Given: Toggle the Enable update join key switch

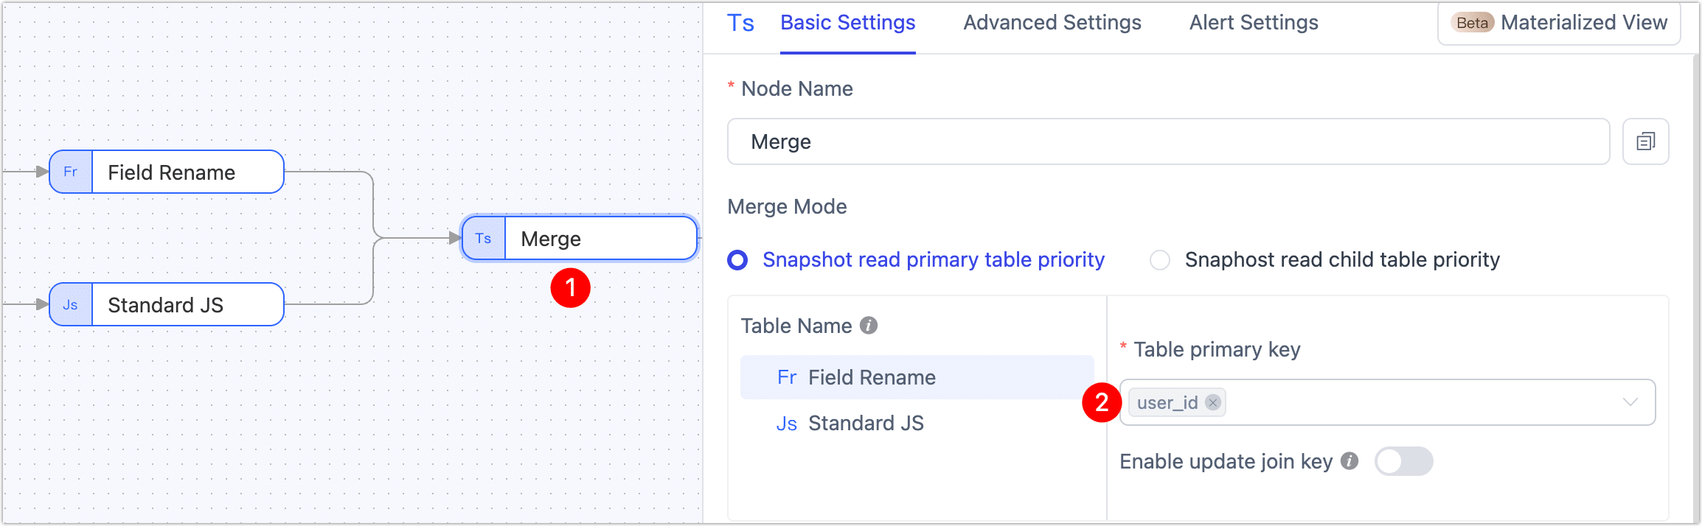Looking at the screenshot, I should coord(1403,462).
